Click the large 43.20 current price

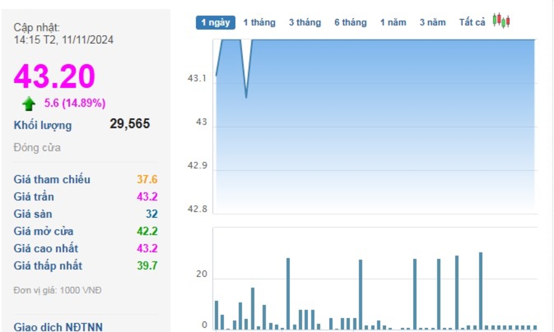(x=54, y=76)
